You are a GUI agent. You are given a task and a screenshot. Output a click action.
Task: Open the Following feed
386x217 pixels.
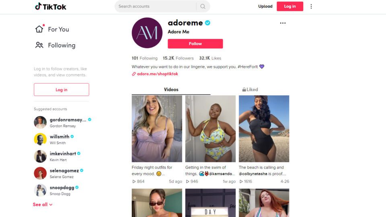coord(55,45)
